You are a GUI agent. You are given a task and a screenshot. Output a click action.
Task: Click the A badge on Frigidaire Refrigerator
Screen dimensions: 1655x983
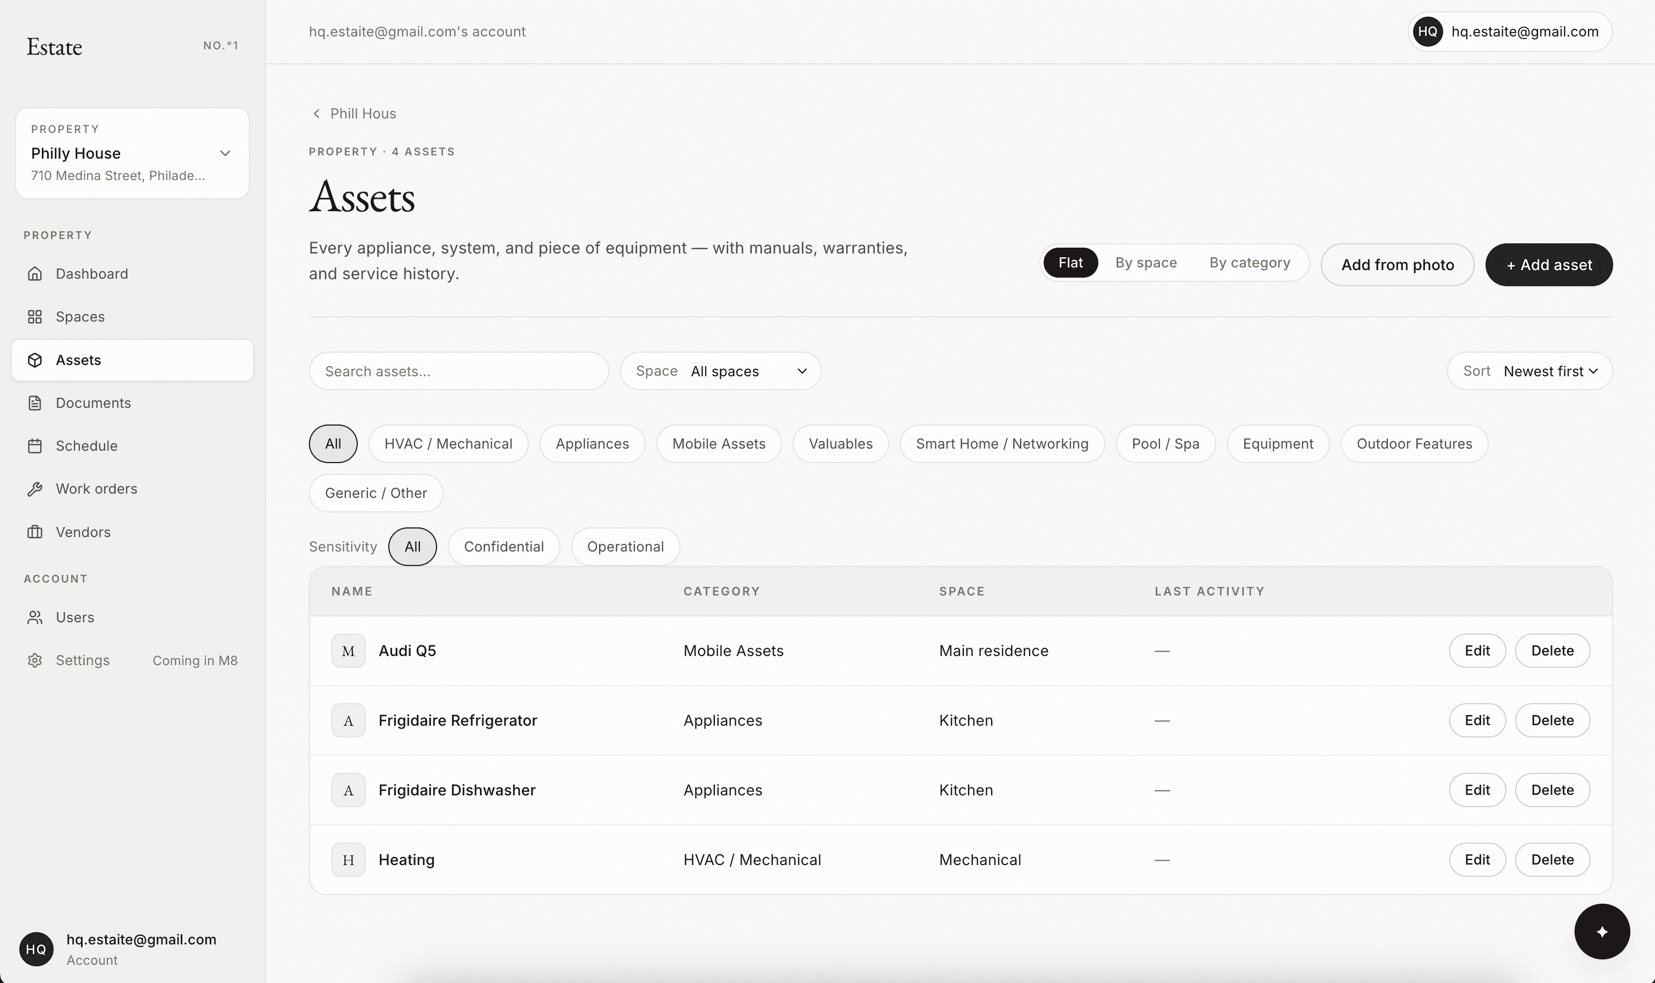pos(349,720)
